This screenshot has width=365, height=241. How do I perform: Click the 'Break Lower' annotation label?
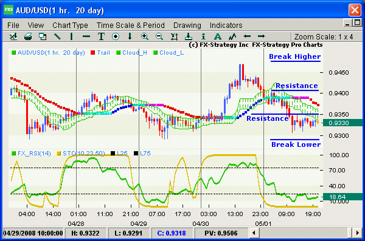(296, 144)
